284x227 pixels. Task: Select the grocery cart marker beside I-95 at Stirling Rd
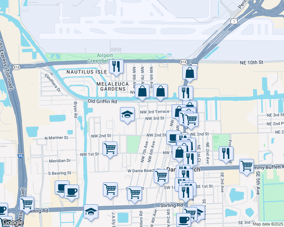click(x=27, y=205)
